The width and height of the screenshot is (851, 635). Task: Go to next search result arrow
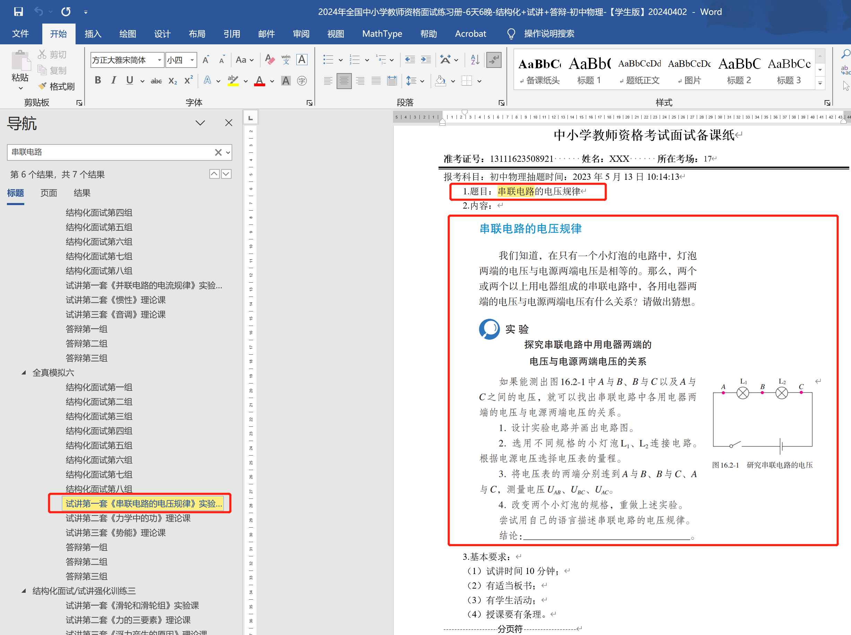coord(226,174)
